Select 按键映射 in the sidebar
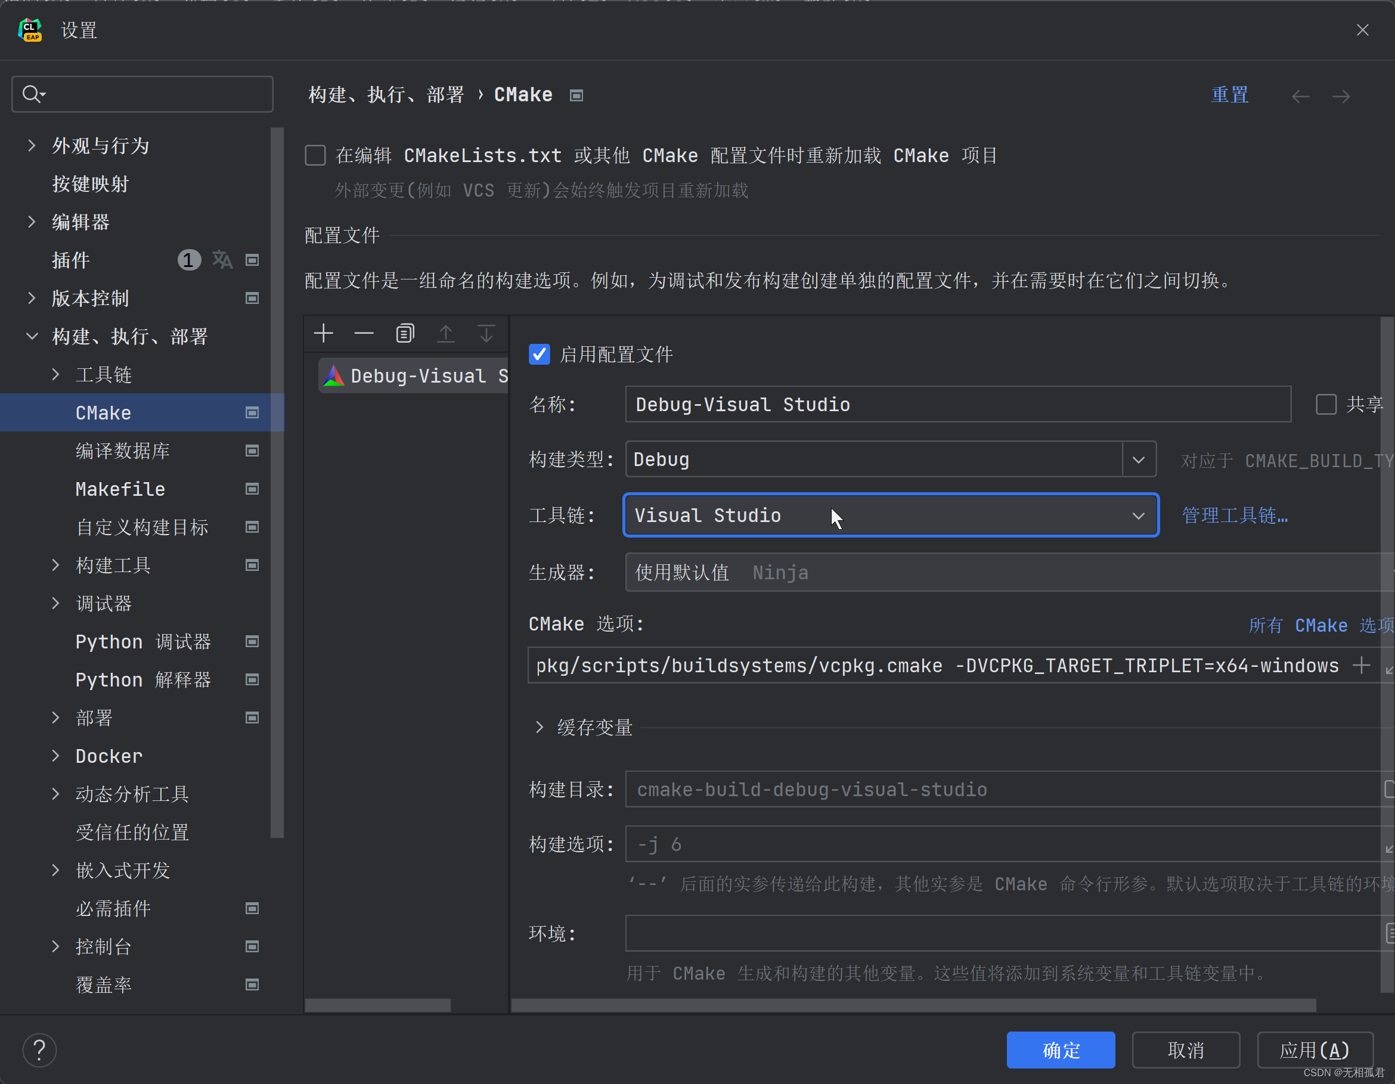The height and width of the screenshot is (1084, 1395). pyautogui.click(x=90, y=184)
